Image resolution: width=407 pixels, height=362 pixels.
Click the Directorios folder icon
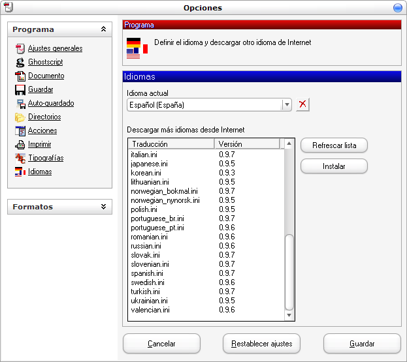point(21,117)
